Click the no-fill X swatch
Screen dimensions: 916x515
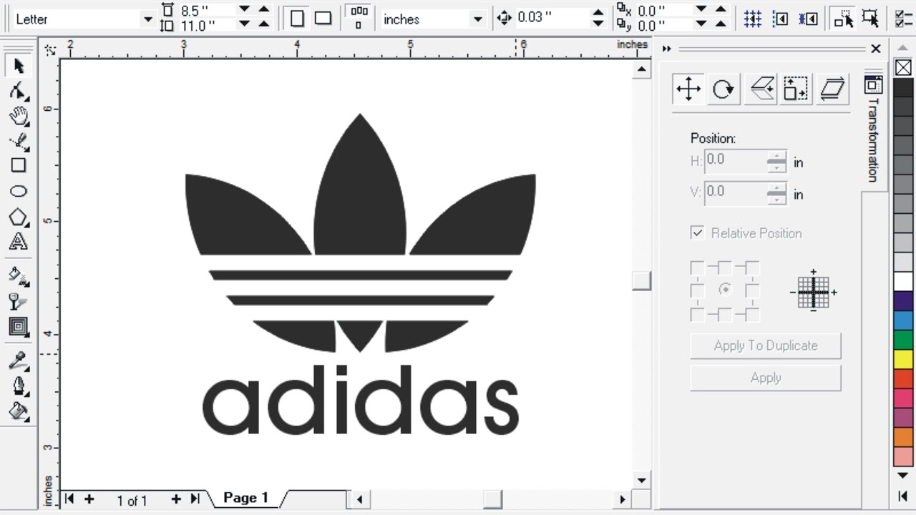pyautogui.click(x=903, y=68)
